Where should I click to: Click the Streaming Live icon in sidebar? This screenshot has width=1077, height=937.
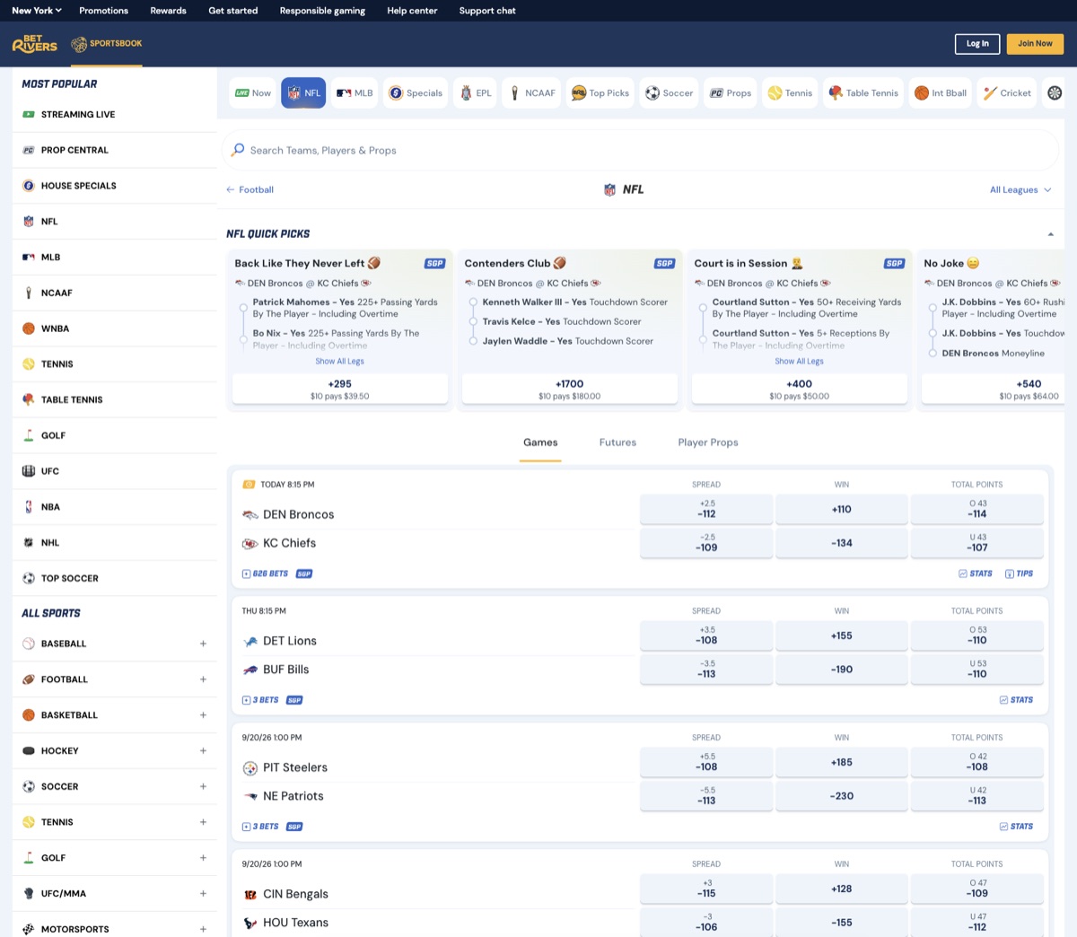[x=29, y=114]
